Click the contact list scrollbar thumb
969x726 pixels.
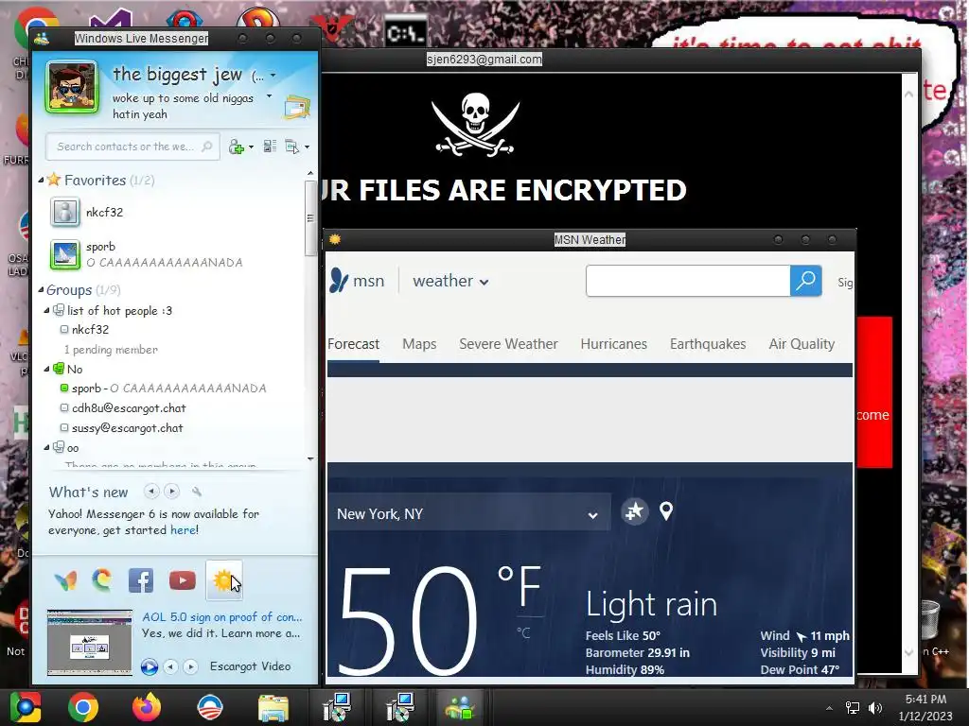tap(310, 218)
